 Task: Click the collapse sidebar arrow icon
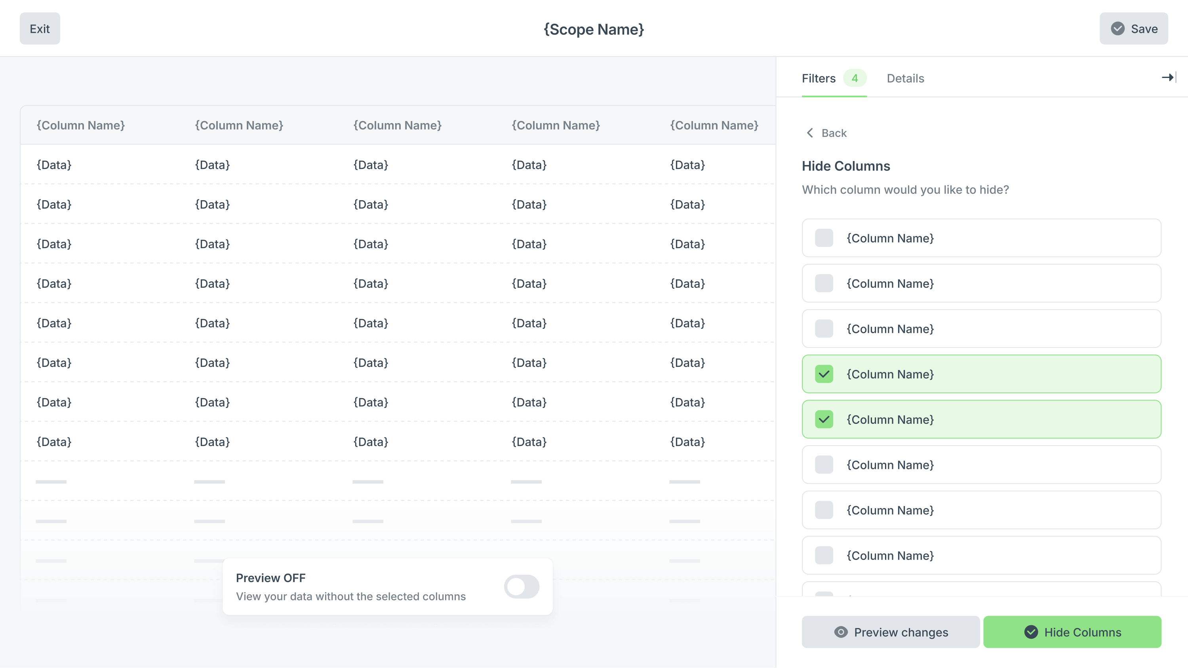pos(1169,78)
